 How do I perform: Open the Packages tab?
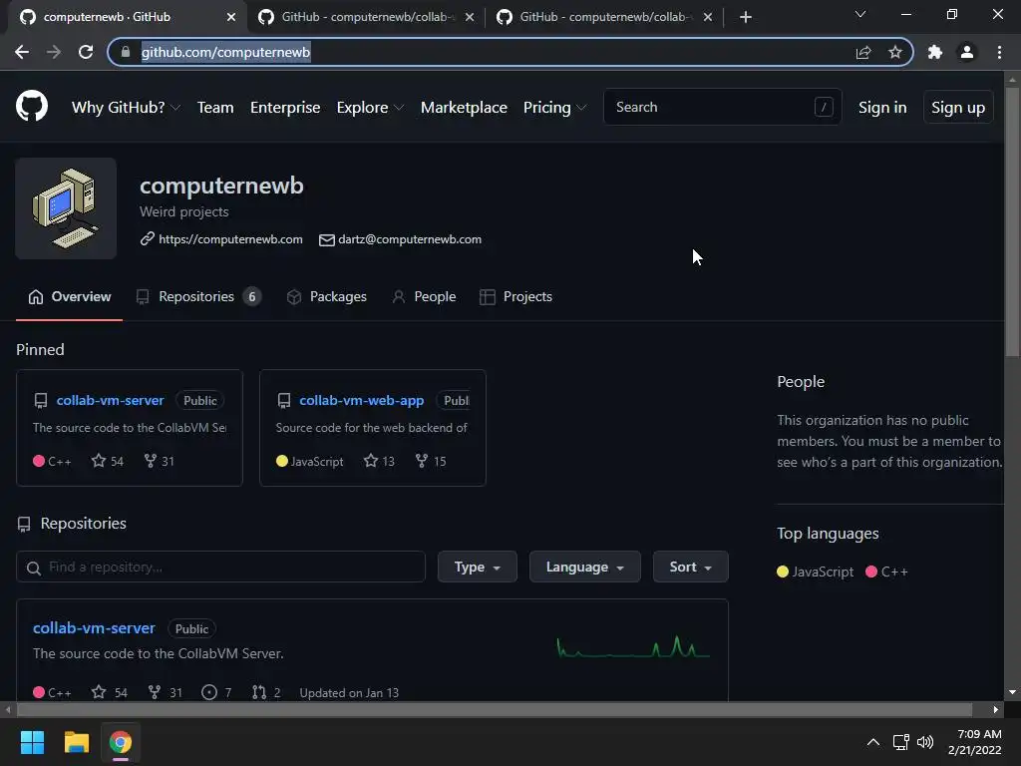tap(327, 297)
